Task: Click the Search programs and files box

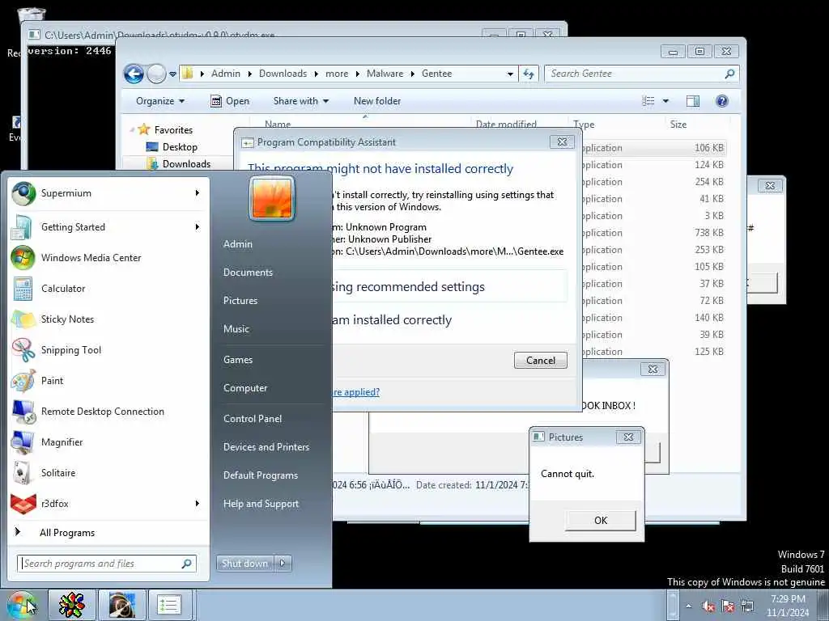Action: click(107, 564)
